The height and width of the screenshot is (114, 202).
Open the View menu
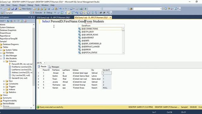point(8,5)
